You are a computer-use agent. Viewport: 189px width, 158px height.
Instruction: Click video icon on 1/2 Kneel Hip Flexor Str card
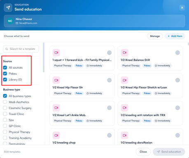56,80
